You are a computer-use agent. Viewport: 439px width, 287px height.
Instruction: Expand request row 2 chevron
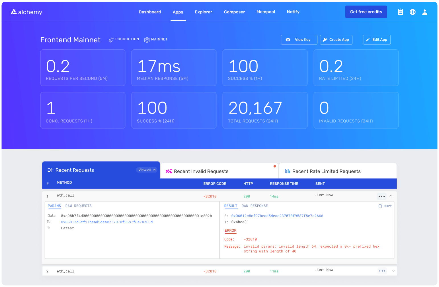point(393,271)
